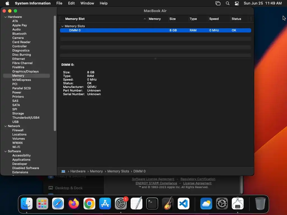The width and height of the screenshot is (287, 215).
Task: Open Finder from the Dock
Action: pos(27,204)
